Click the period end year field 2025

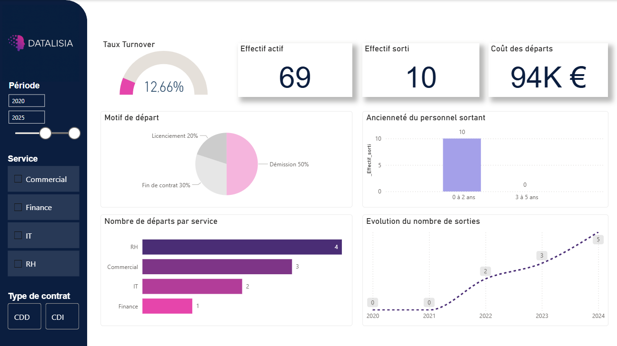pyautogui.click(x=27, y=117)
